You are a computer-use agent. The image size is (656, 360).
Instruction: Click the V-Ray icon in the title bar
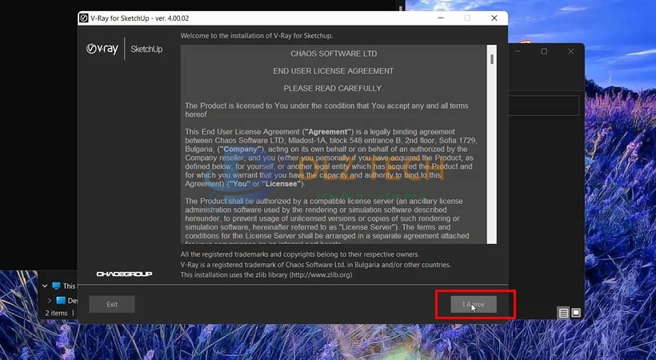[84, 17]
